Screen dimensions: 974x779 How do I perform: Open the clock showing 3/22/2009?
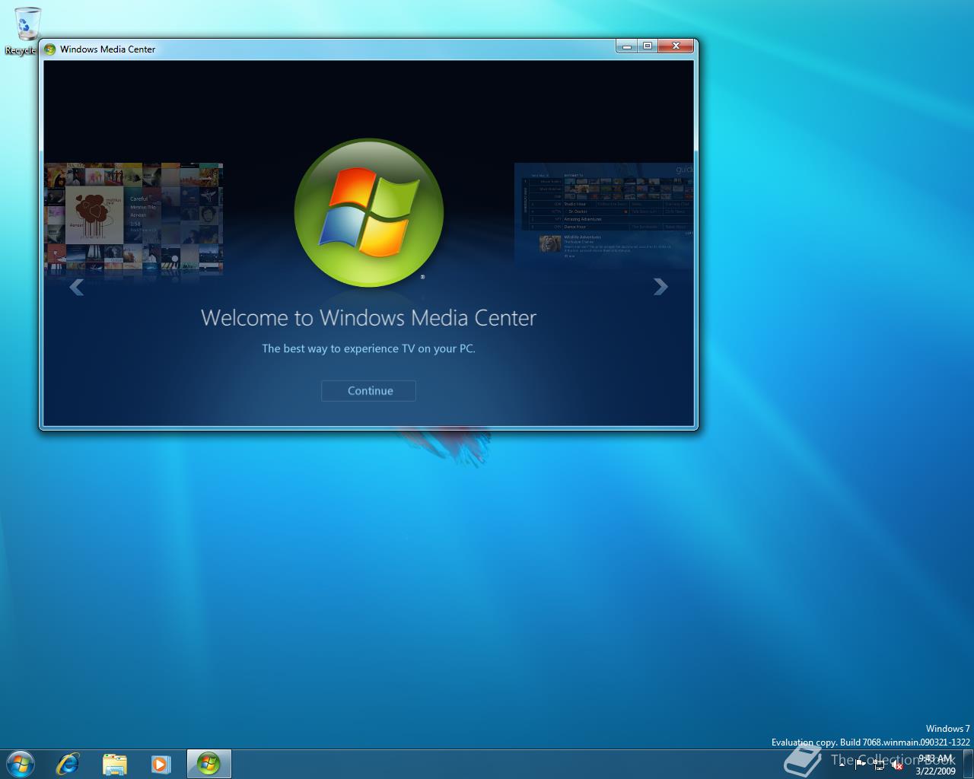pos(935,765)
